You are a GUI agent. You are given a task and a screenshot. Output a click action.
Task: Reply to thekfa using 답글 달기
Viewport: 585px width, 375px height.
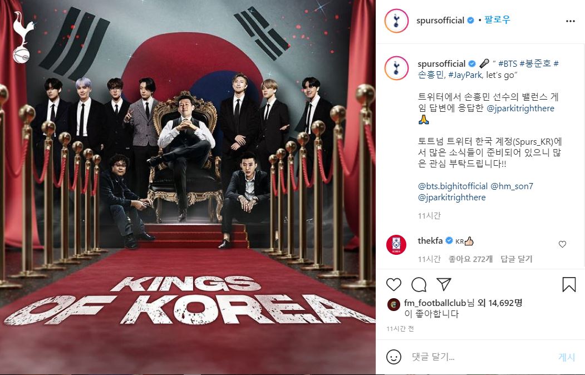[x=517, y=259]
